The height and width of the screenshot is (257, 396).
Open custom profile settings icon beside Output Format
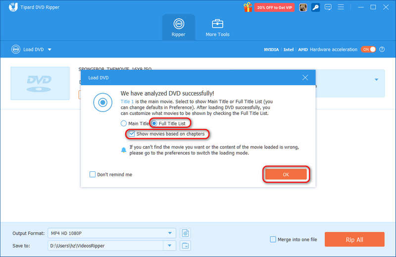tap(185, 233)
